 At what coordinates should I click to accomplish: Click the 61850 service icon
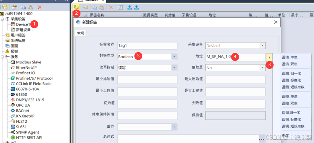(13, 94)
